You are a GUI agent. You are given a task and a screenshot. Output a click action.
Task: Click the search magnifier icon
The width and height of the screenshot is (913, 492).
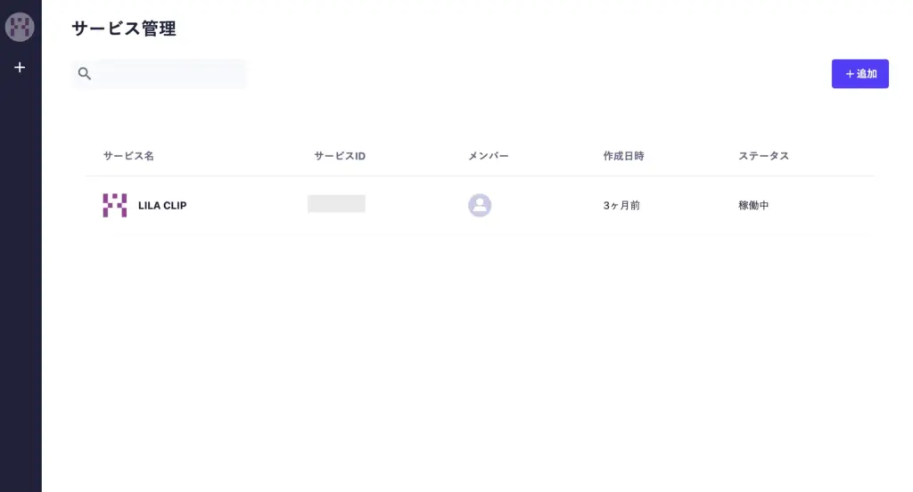[x=85, y=73]
